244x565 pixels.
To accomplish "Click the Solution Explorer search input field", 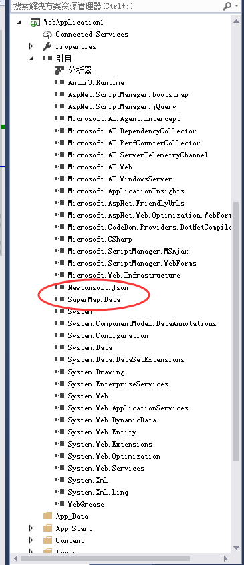I will [116, 6].
